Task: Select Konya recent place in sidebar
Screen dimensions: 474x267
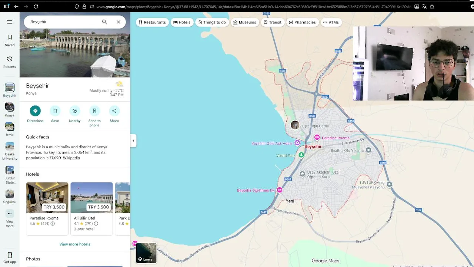Action: click(x=10, y=107)
